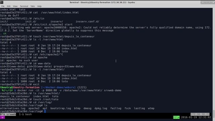Click 'cat /etc/apache2/^C' command line
215x121 pixels.
32,54
